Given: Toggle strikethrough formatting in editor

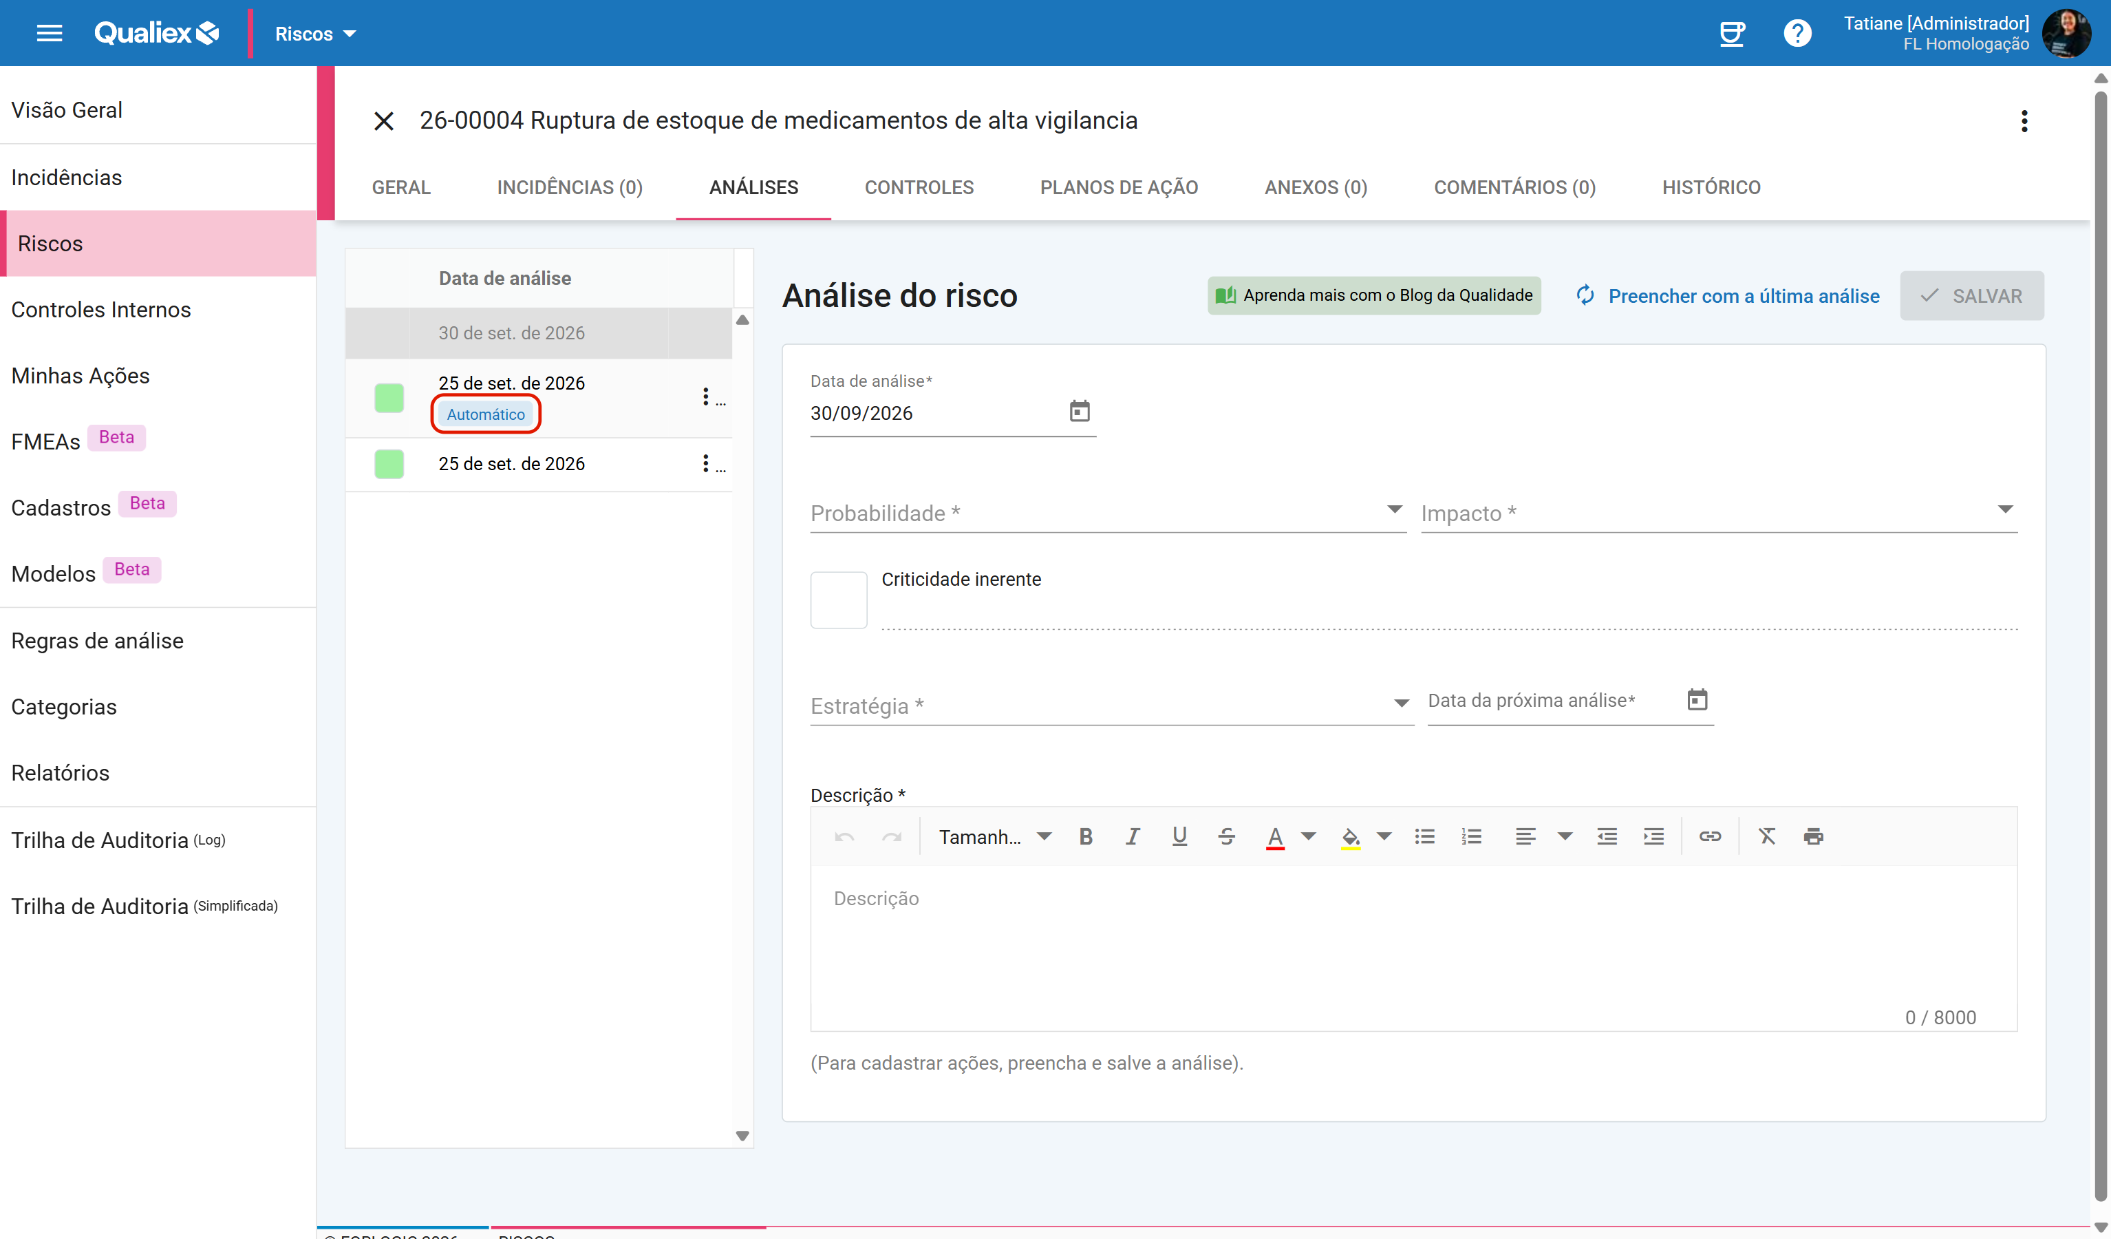Looking at the screenshot, I should click(1226, 836).
